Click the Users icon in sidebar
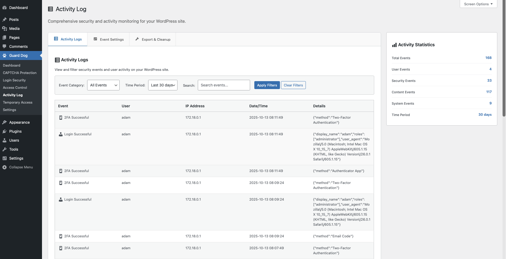 (4, 140)
